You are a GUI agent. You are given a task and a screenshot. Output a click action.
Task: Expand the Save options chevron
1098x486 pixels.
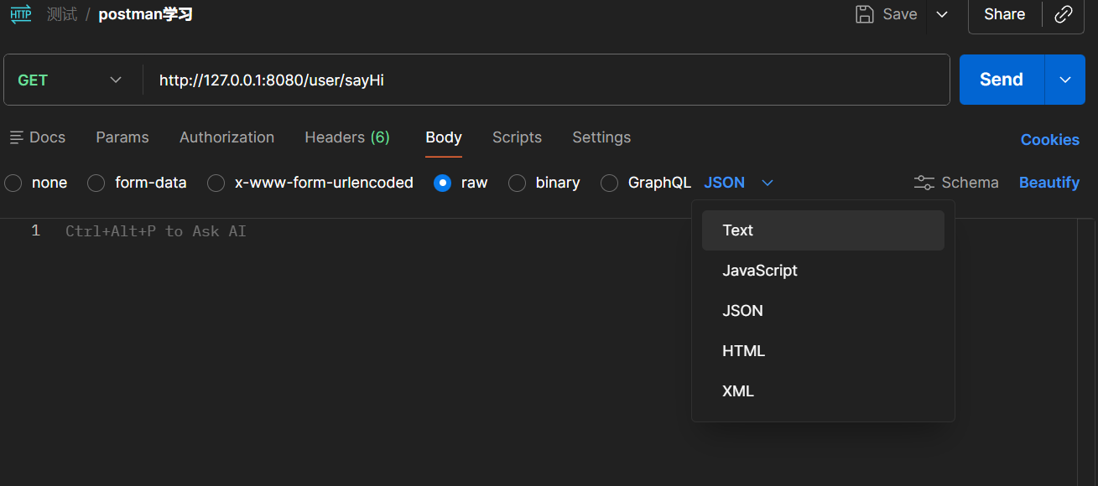click(x=942, y=14)
